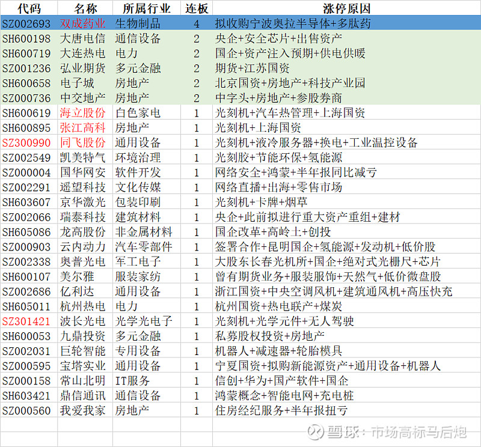Click red stock name 张江高科
The height and width of the screenshot is (447, 481).
(83, 128)
